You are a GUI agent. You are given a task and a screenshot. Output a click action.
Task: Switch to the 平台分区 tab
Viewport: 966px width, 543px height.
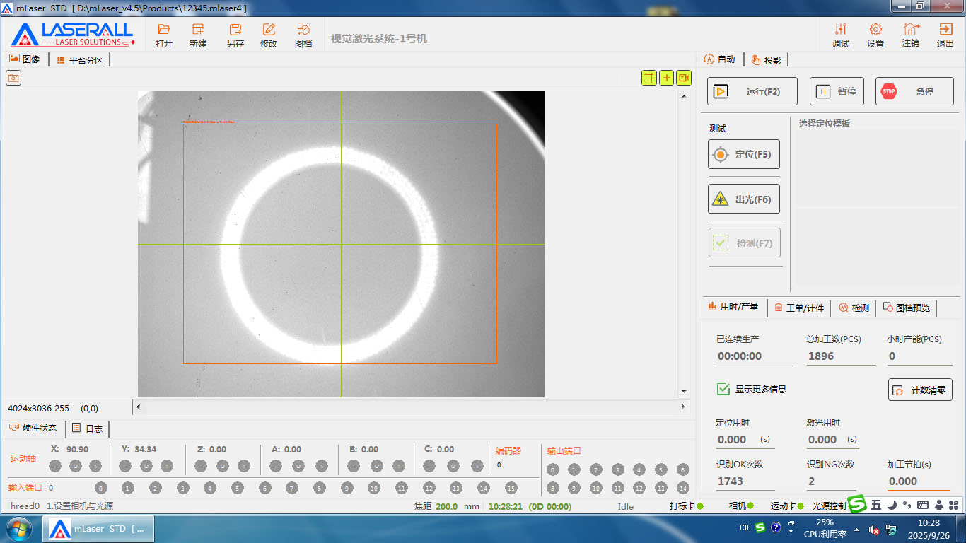coord(80,60)
